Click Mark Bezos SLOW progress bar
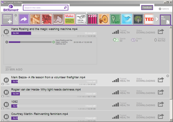 (x=54, y=82)
